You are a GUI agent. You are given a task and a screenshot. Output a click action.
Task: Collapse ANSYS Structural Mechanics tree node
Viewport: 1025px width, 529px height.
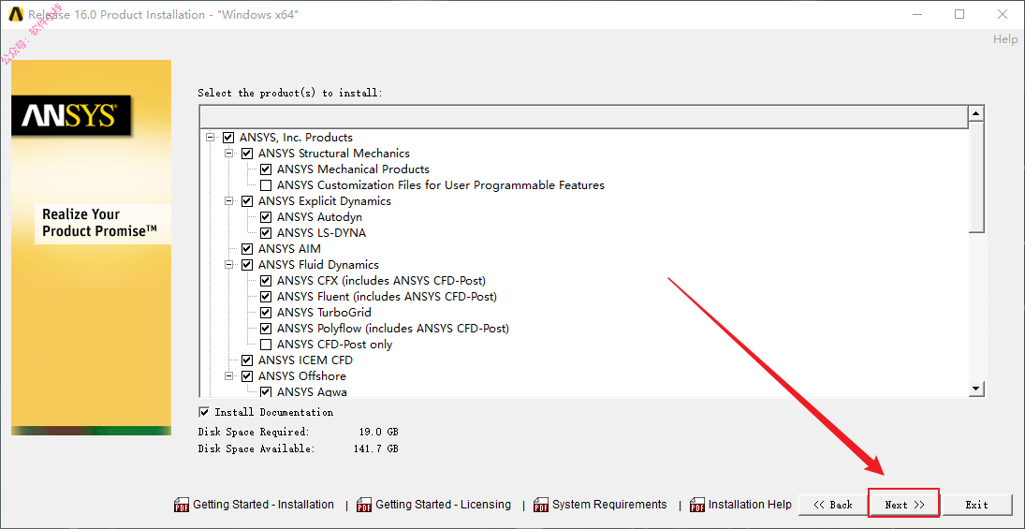click(228, 153)
